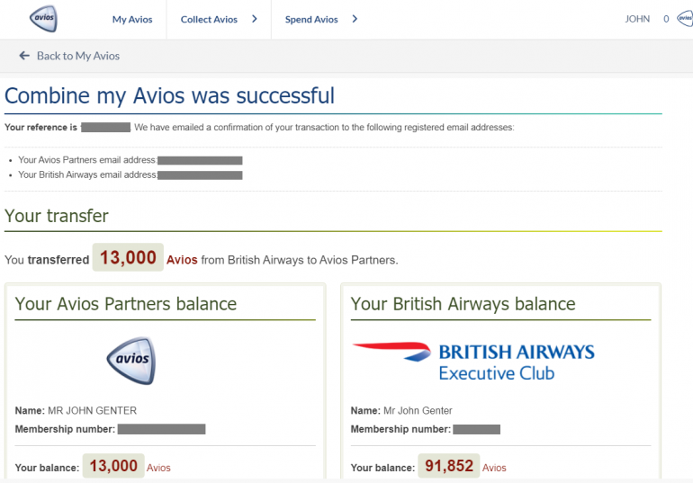Expand the Collect Avios chevron

(x=255, y=19)
